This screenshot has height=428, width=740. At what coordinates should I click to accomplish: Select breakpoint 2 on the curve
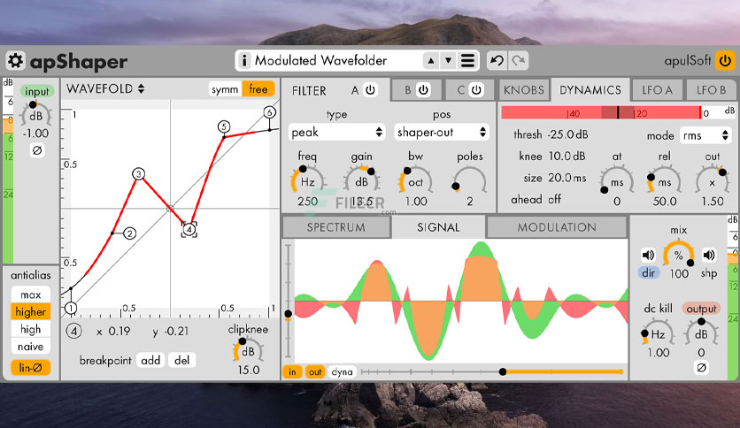tap(130, 233)
